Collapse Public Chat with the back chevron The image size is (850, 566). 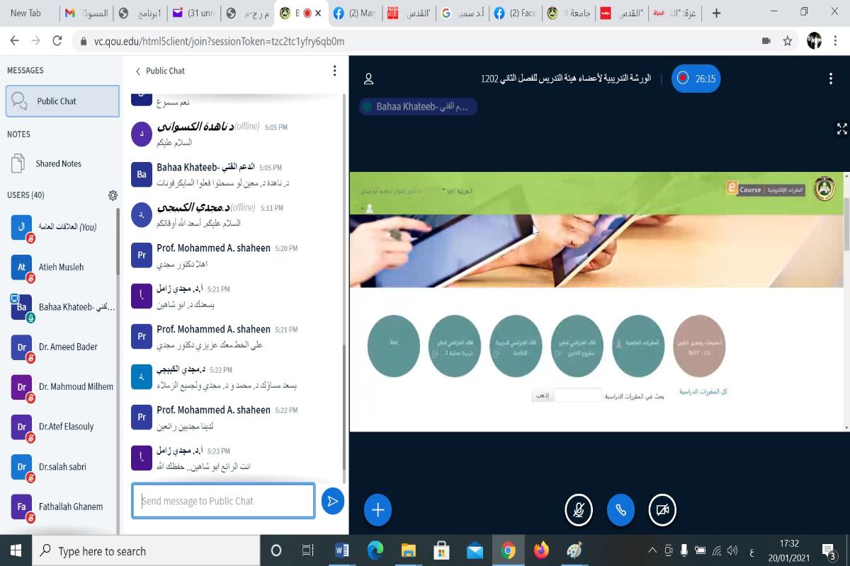point(138,71)
